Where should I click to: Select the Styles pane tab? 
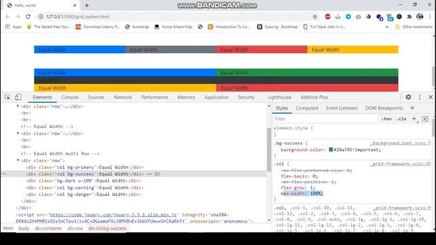pos(281,108)
